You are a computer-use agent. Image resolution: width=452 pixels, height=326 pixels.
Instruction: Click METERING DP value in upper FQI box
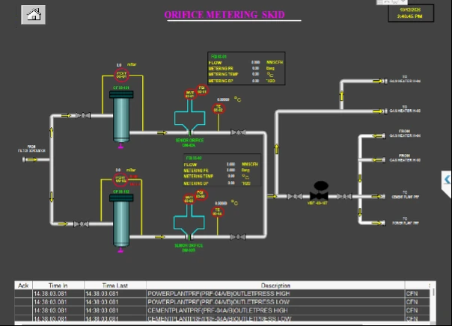[x=255, y=81]
